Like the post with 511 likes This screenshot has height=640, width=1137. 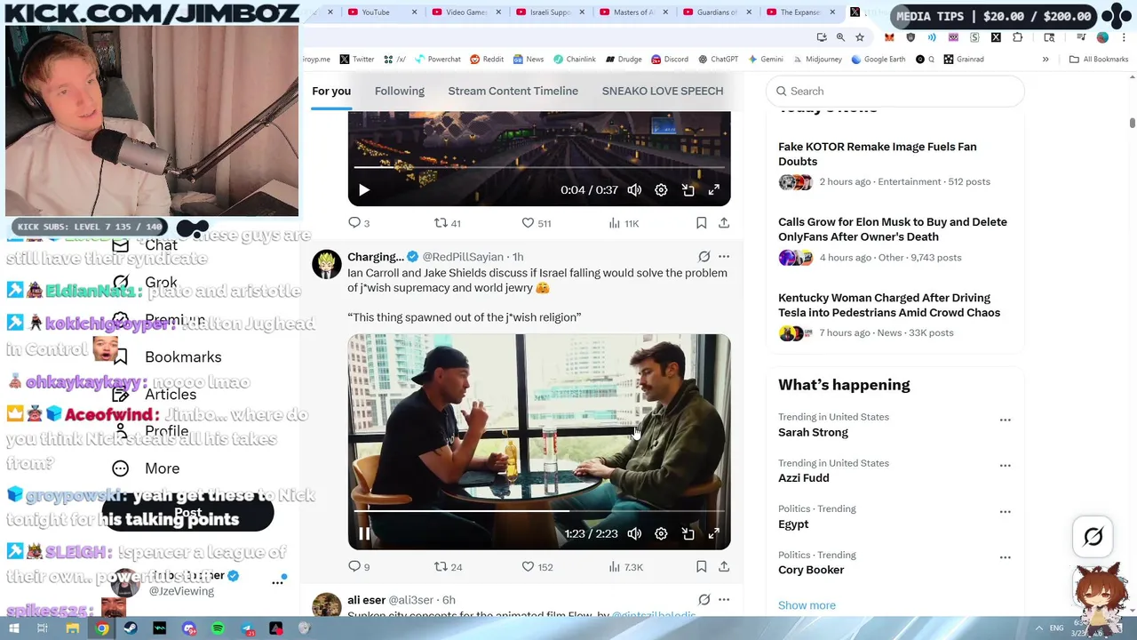click(536, 223)
